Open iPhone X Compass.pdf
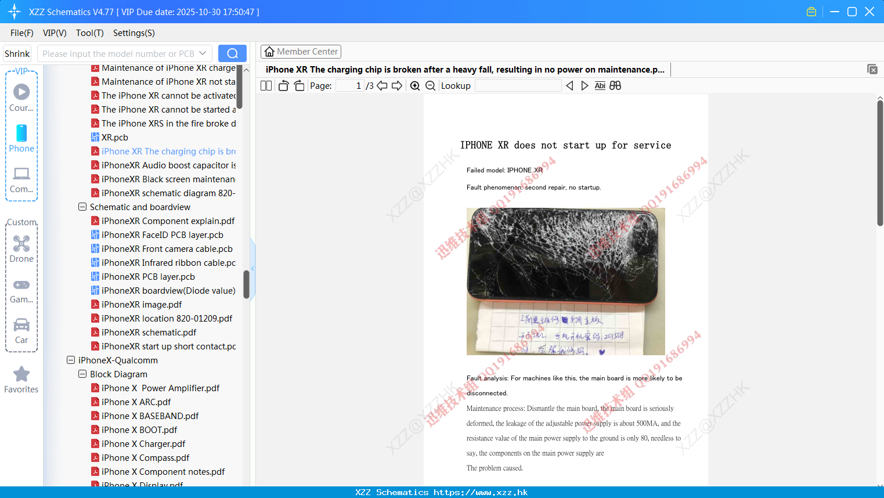The image size is (884, 498). tap(140, 458)
